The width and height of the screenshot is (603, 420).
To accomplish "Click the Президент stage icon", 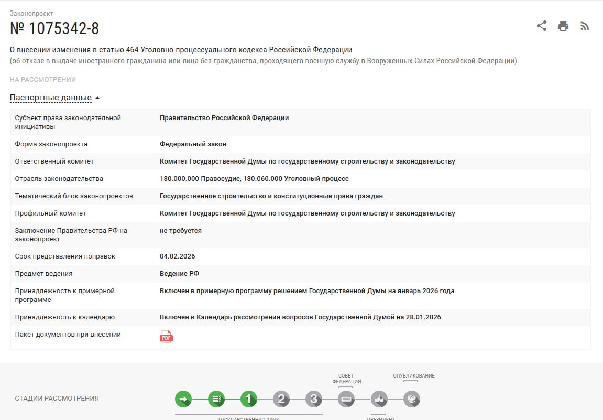I will 379,399.
